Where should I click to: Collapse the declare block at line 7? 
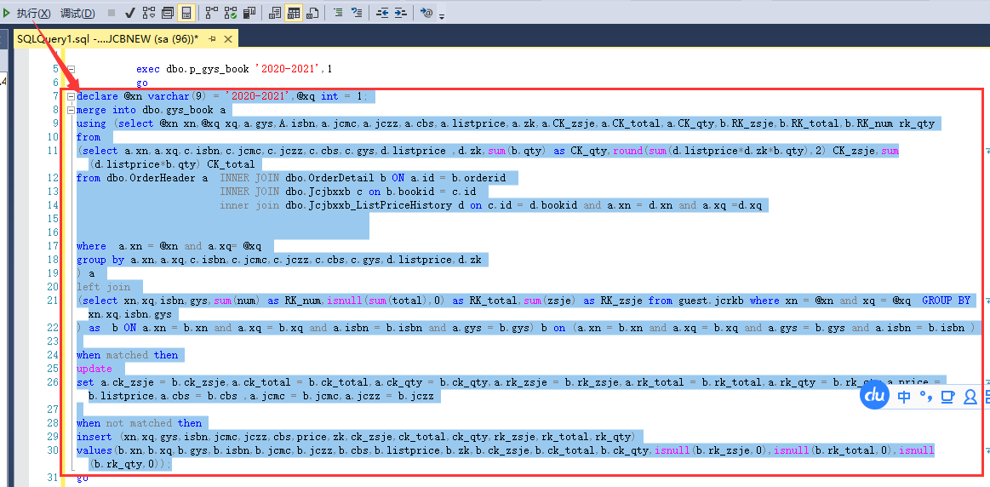coord(72,97)
